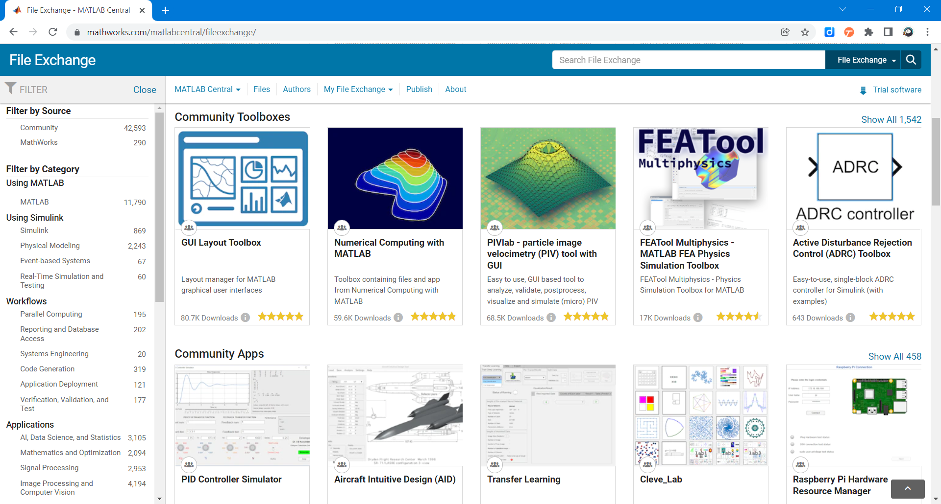Viewport: 941px width, 504px height.
Task: Expand My File Exchange dropdown
Action: point(358,89)
